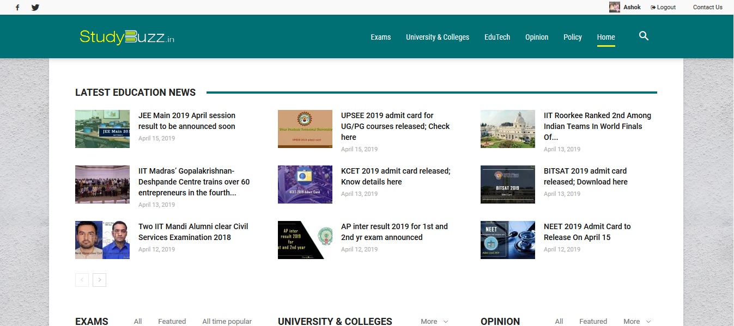Click April 13, 2019 date under IIT Madras
The height and width of the screenshot is (326, 734).
tap(157, 205)
